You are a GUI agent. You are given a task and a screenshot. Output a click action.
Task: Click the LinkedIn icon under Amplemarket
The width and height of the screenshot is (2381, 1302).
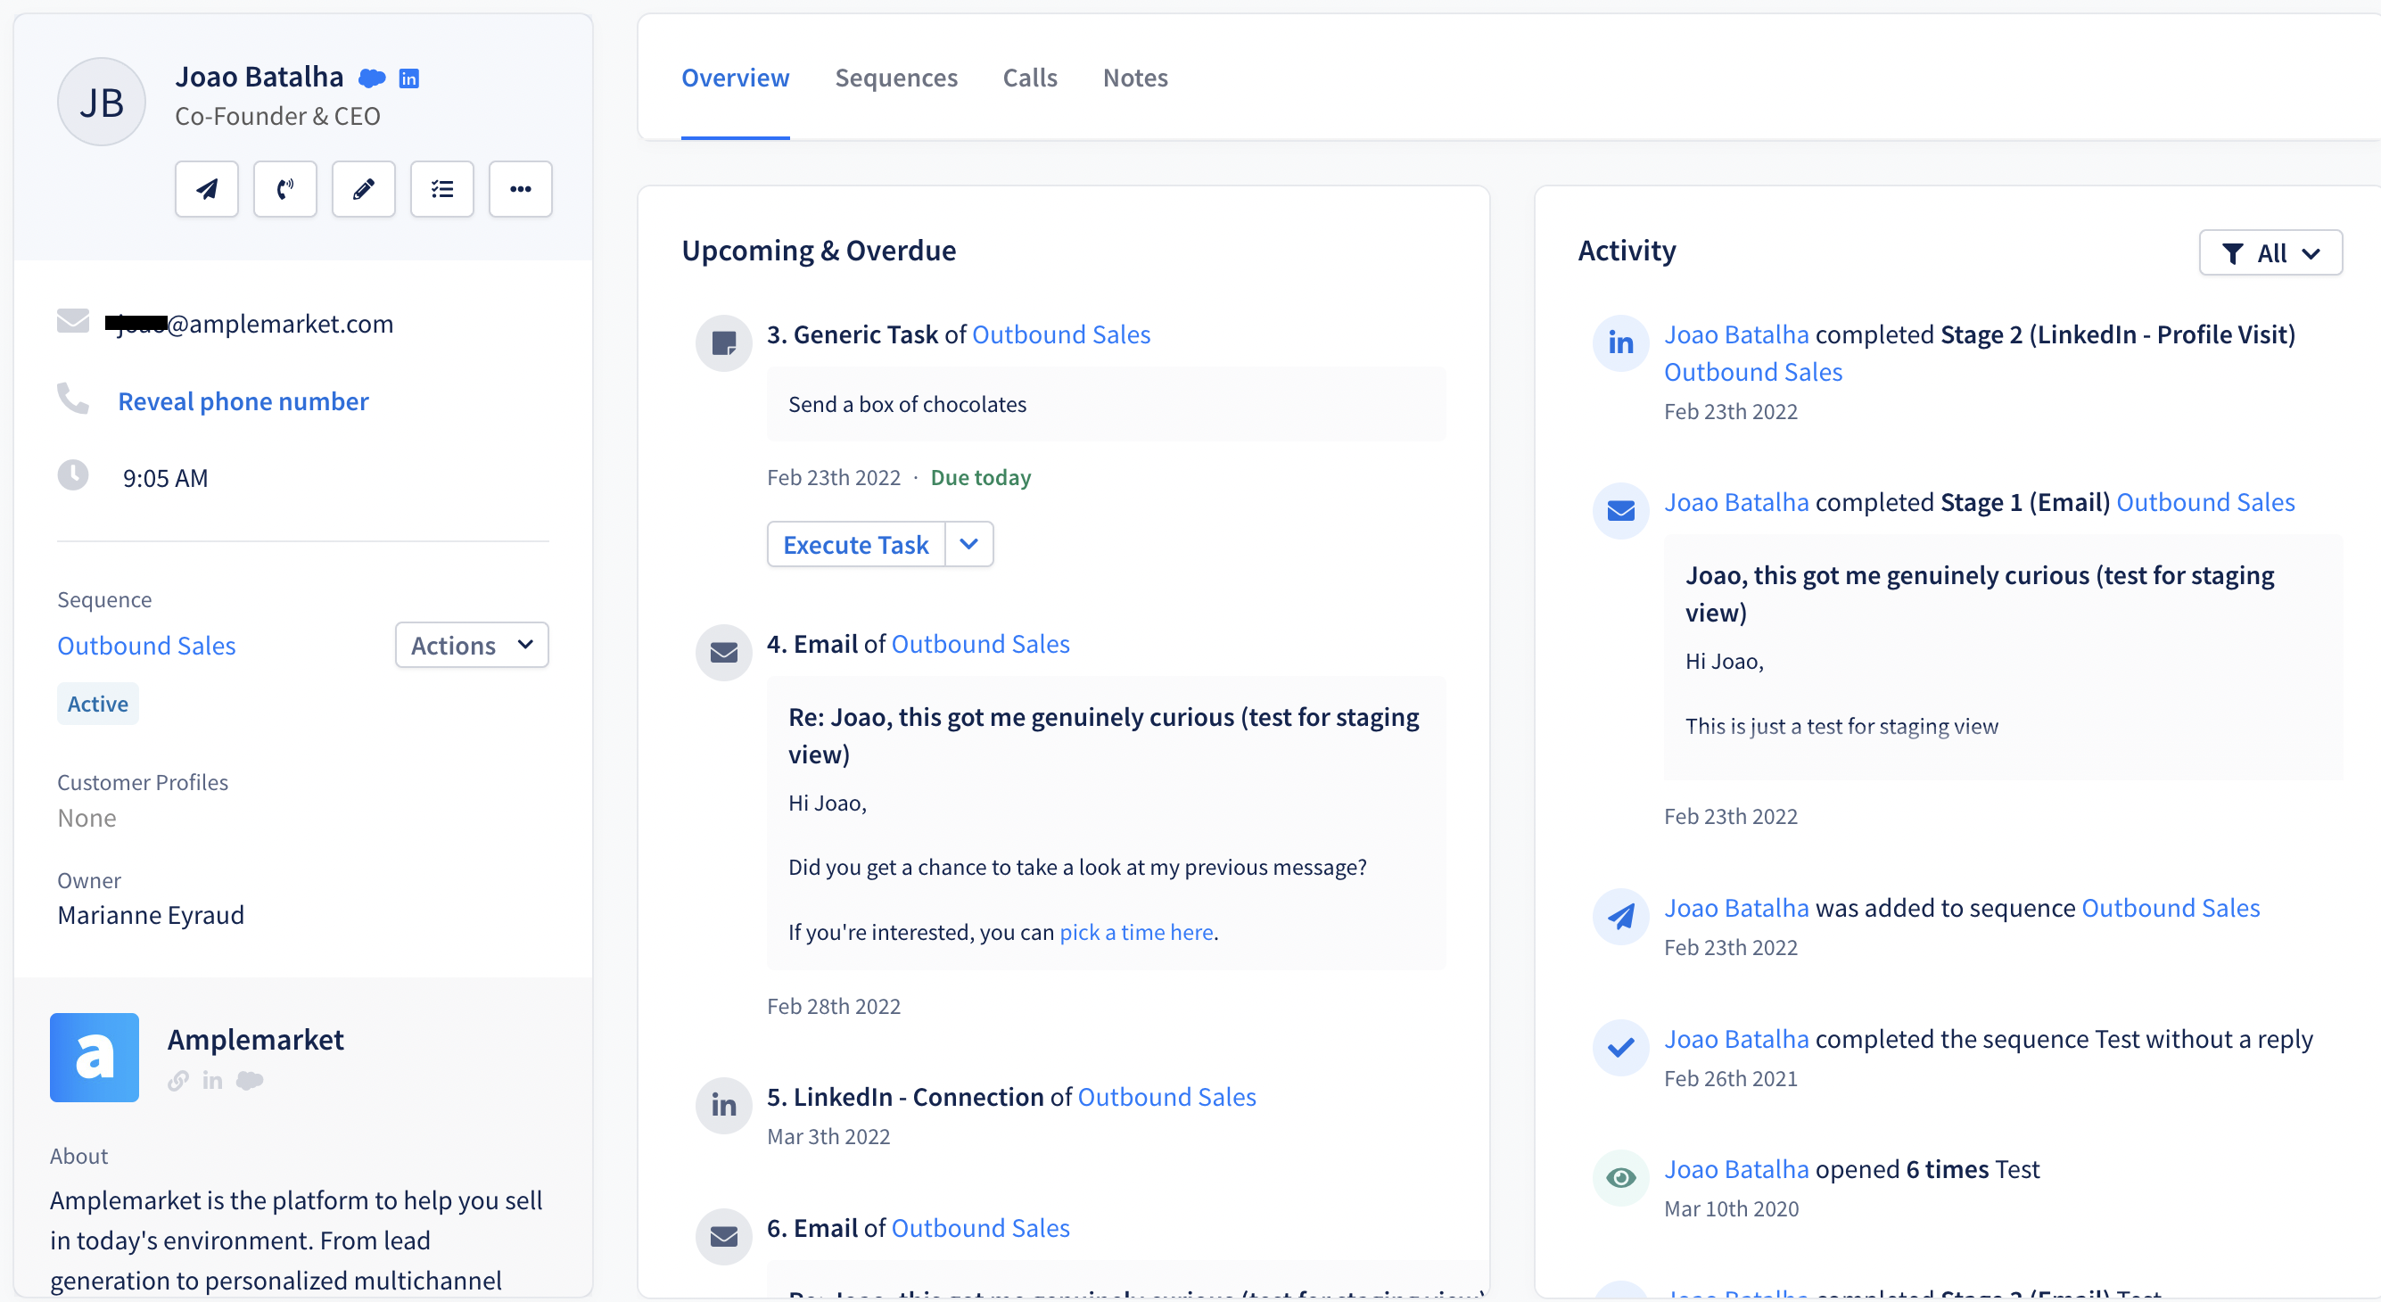click(x=212, y=1080)
